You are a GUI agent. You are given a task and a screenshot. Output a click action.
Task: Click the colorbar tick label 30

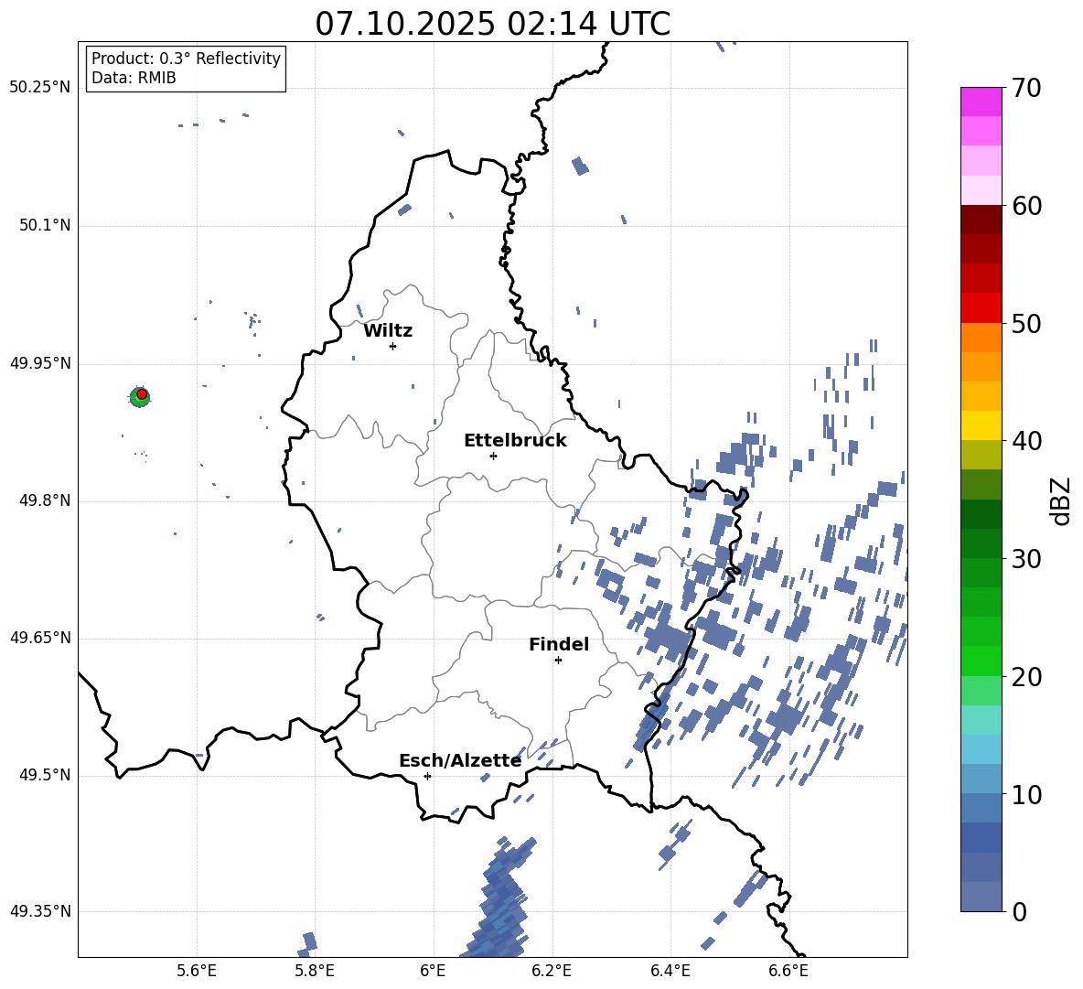[x=1026, y=558]
